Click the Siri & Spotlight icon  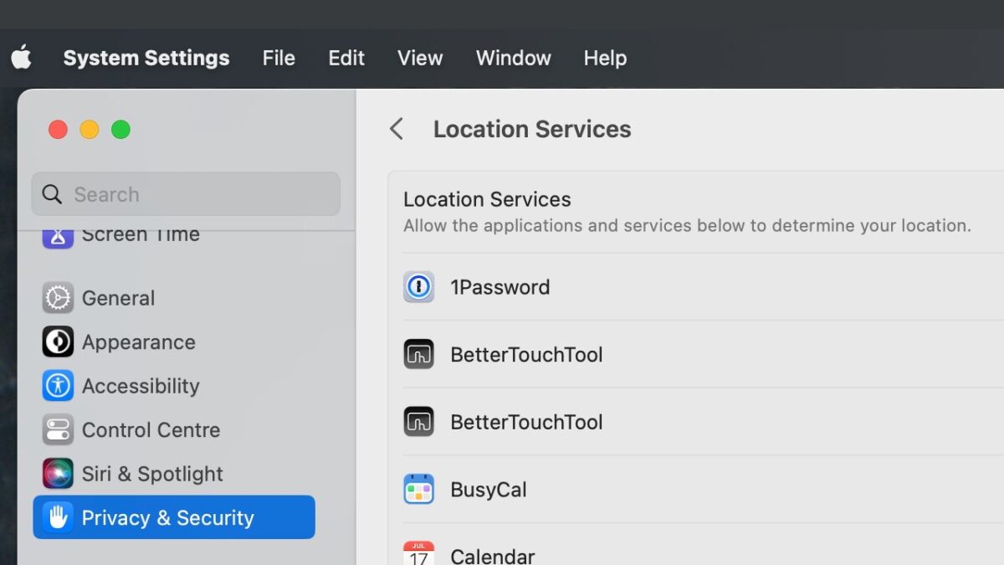click(58, 474)
